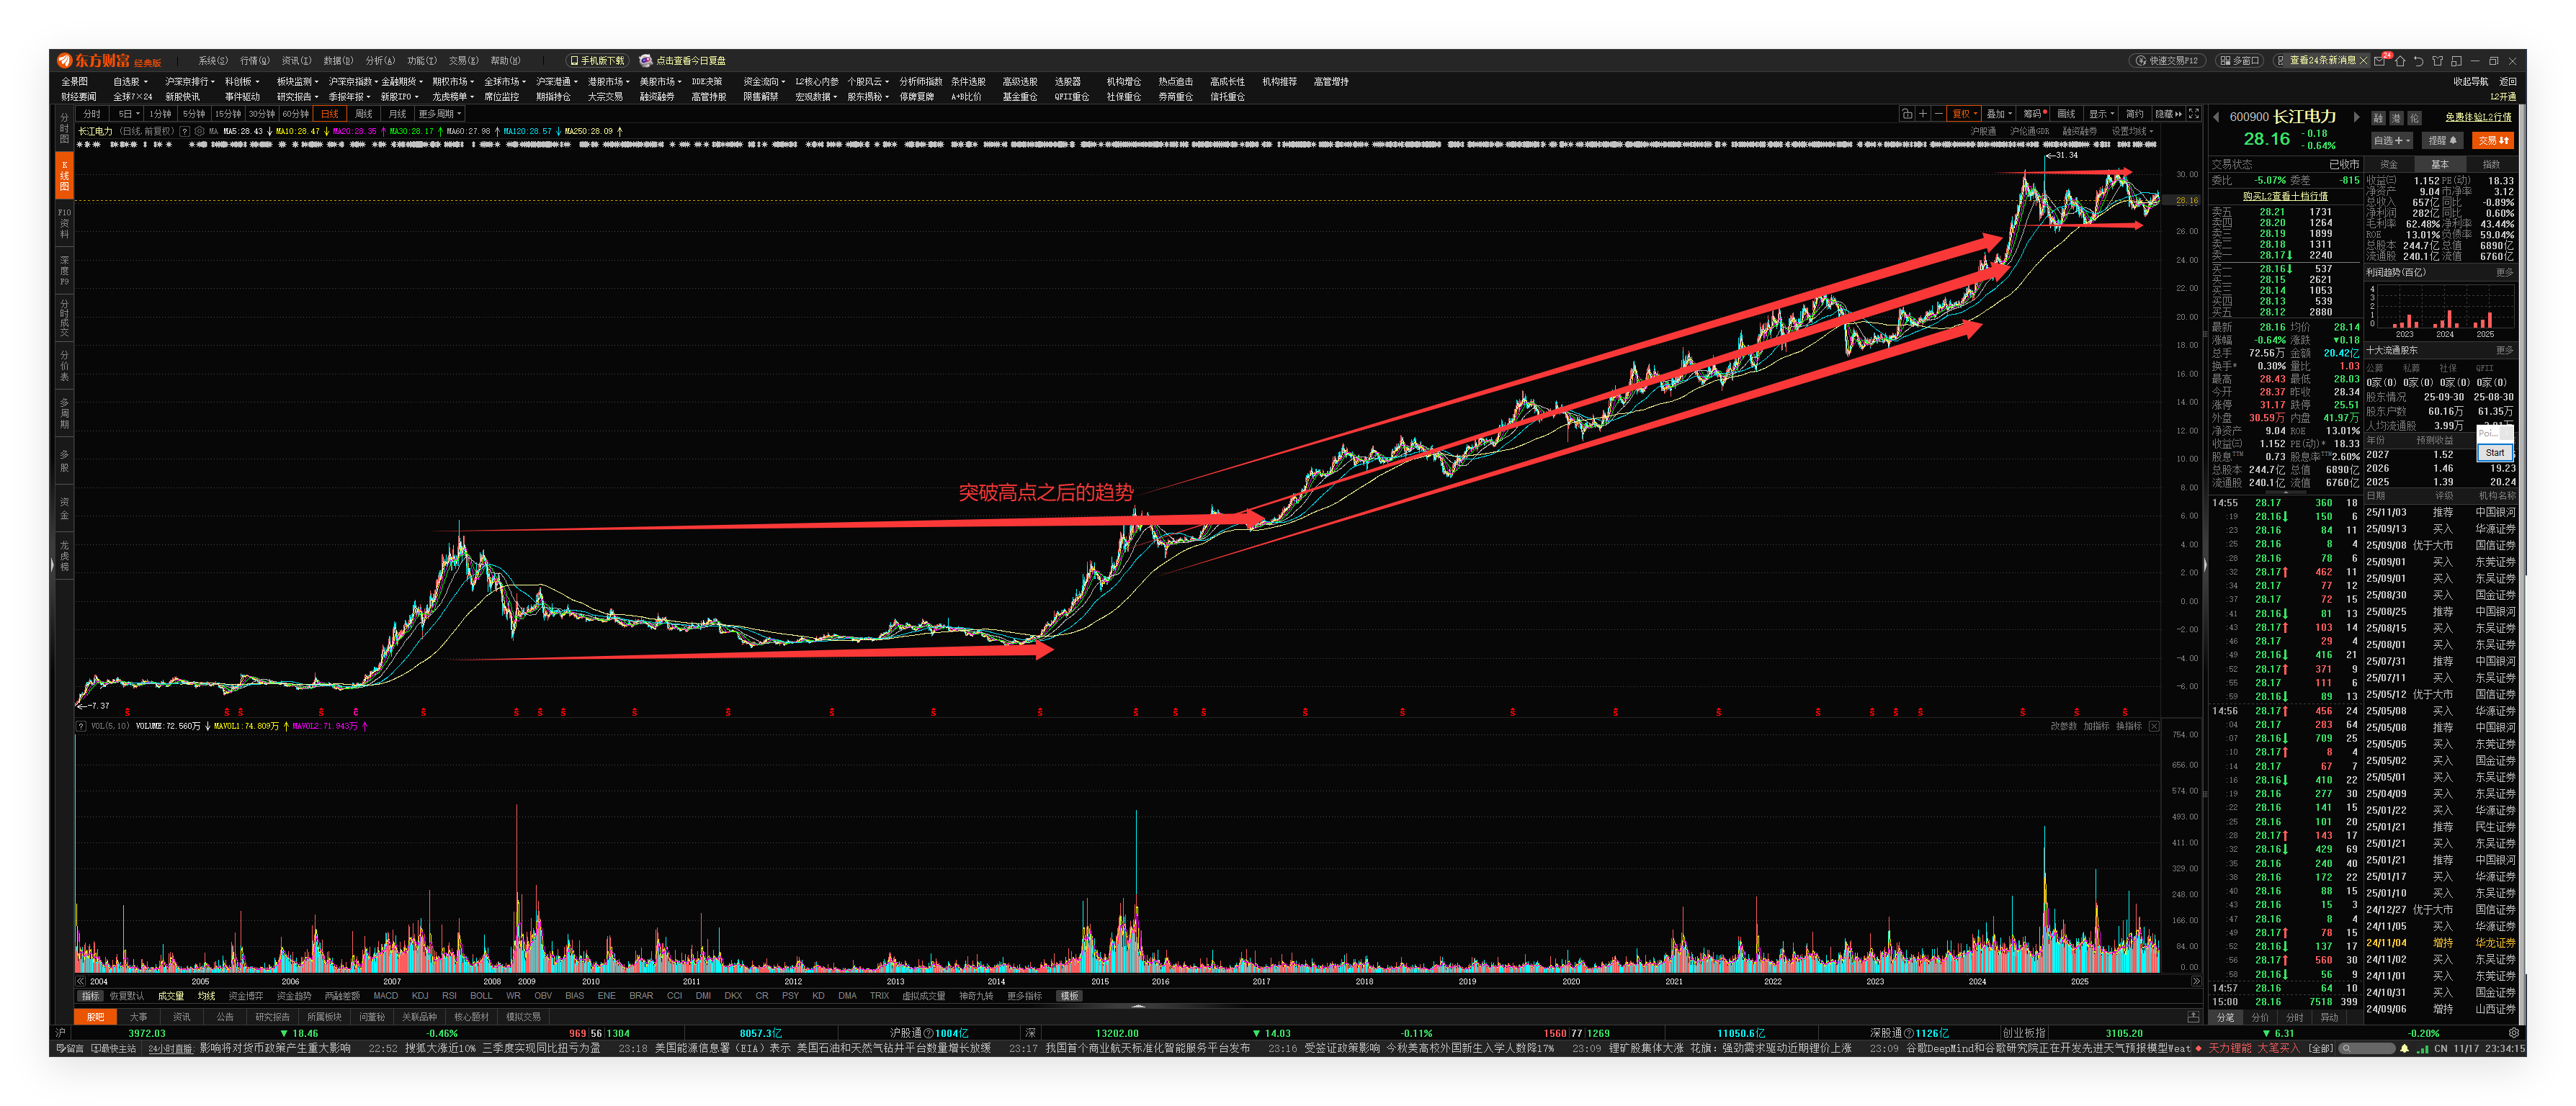
Task: Open the 行情 menu
Action: click(254, 61)
